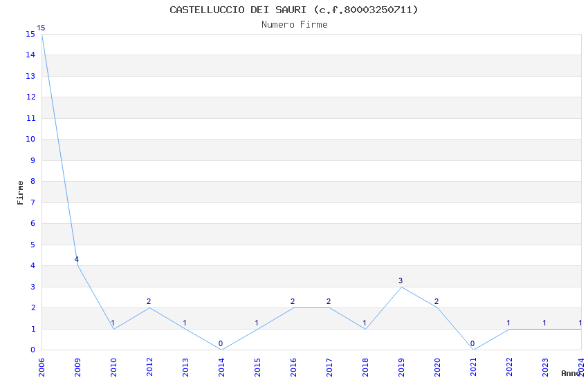588x380 pixels.
Task: Select x-axis year label 2017
Action: 329,368
